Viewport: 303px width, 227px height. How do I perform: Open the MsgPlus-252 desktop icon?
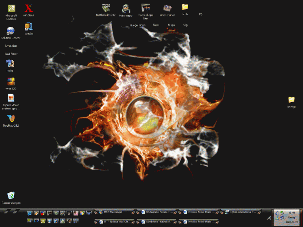tap(10, 118)
